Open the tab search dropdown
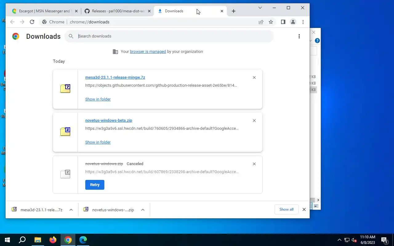This screenshot has width=394, height=246. tap(260, 8)
